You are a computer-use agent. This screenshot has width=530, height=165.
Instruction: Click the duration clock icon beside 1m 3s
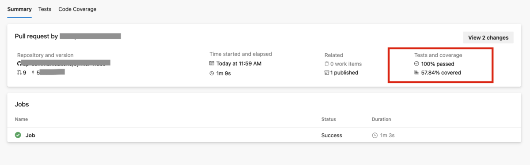375,136
